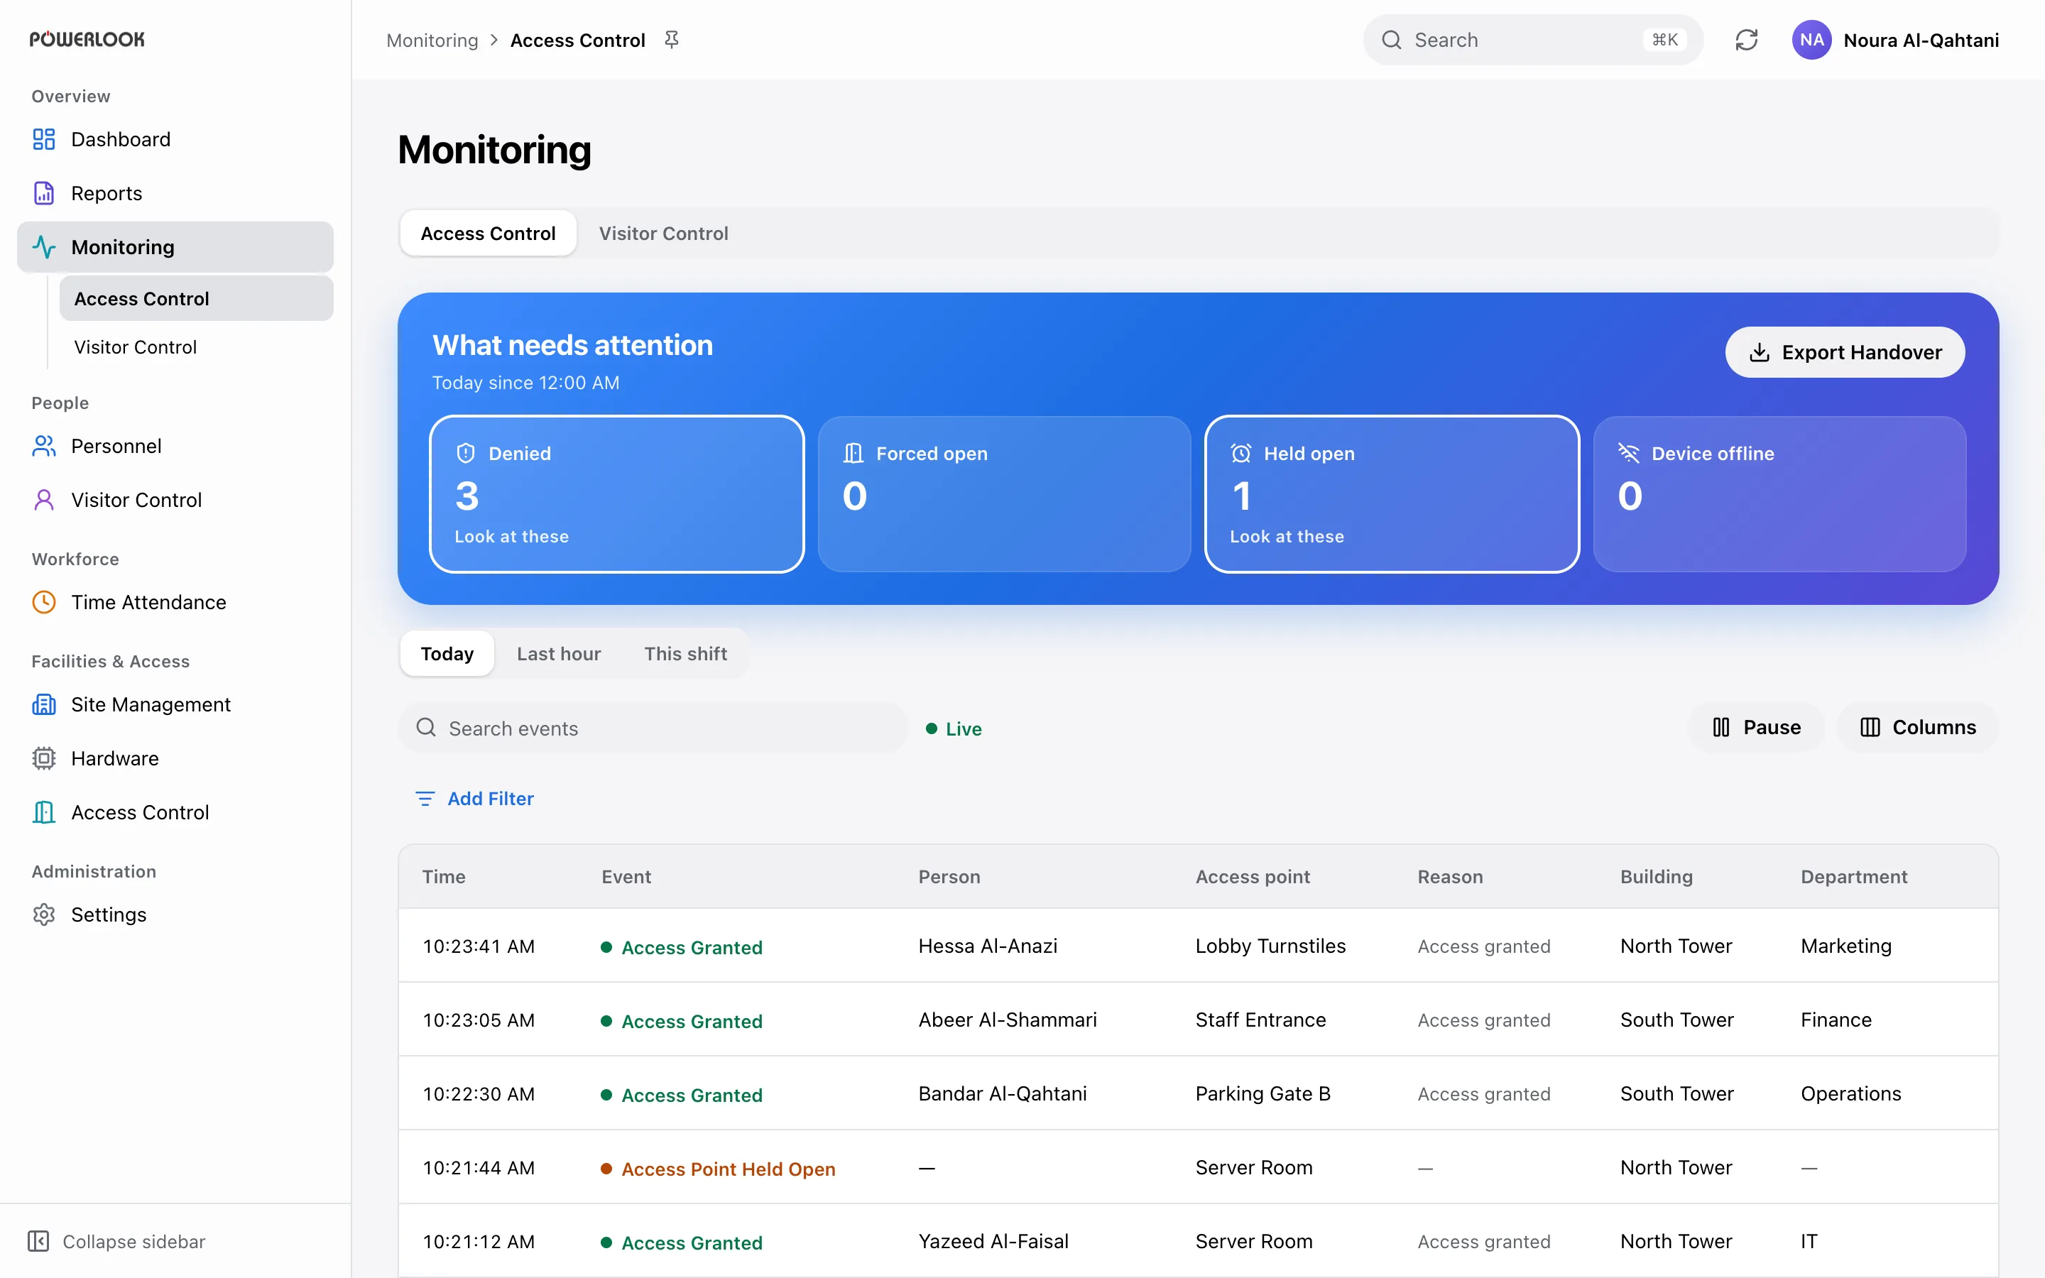Switch to the Visitor Control tab

click(663, 234)
